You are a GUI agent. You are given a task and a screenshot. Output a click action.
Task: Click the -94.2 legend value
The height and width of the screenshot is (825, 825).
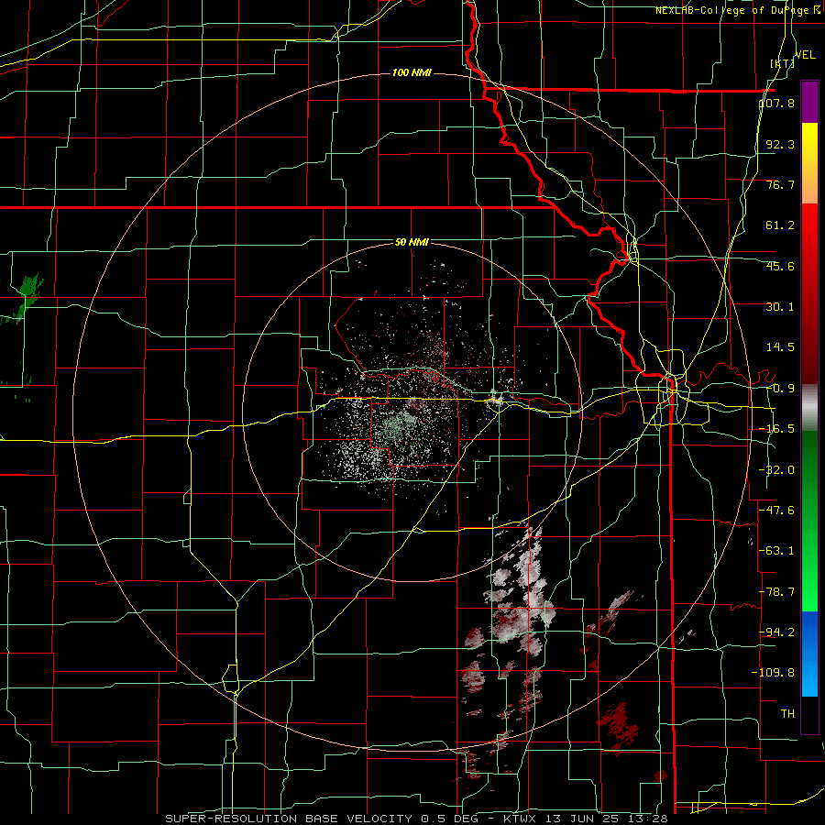(x=776, y=632)
